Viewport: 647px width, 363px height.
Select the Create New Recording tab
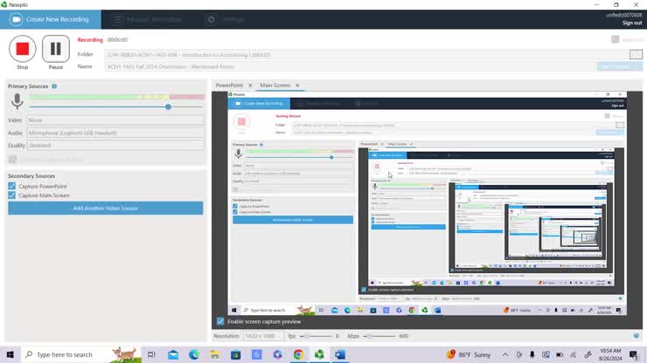tap(51, 19)
